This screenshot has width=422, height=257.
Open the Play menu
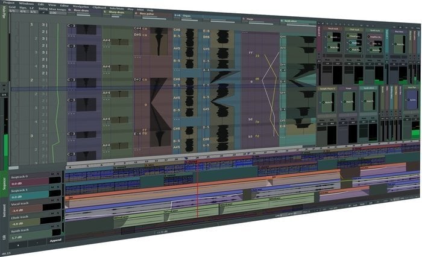(x=131, y=9)
